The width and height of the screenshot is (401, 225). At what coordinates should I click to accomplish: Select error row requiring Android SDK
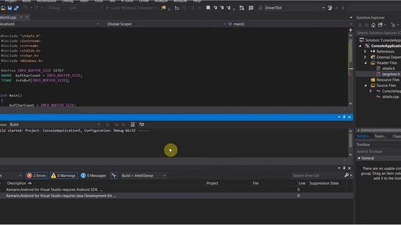pos(177,189)
